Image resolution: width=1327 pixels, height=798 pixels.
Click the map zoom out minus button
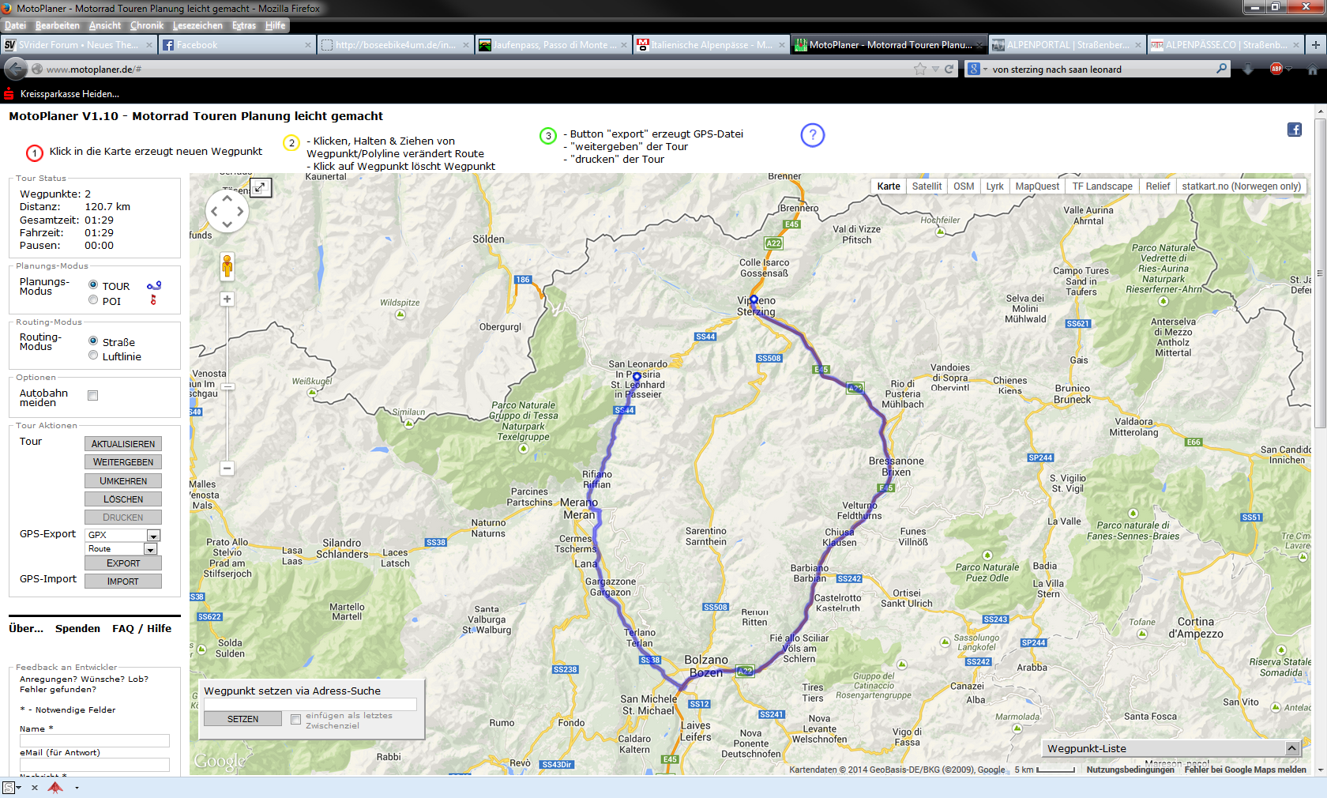[x=227, y=468]
